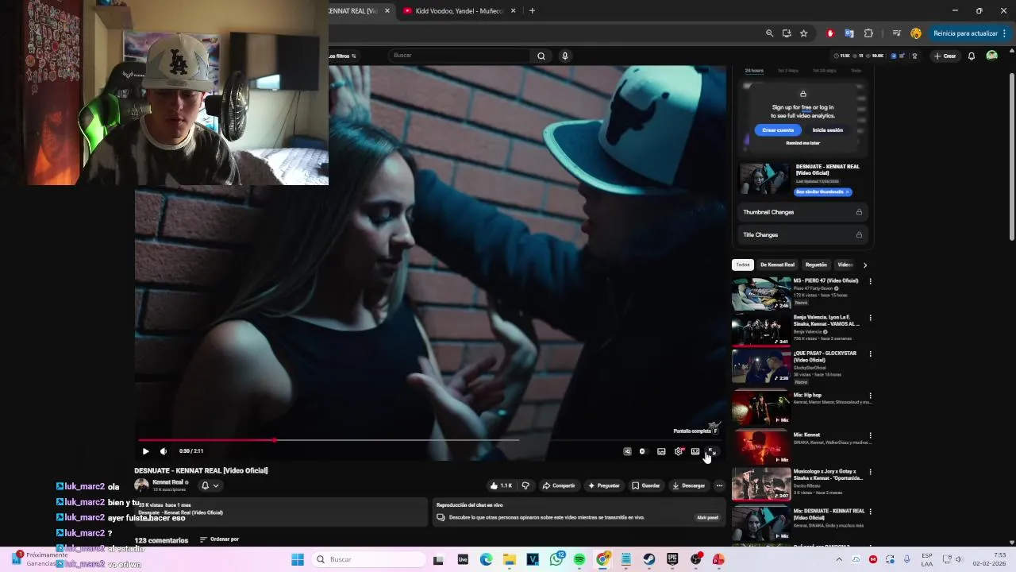Open subscription notification bell dropdown
The image size is (1016, 572).
210,485
